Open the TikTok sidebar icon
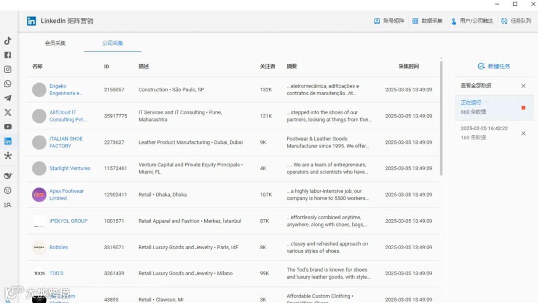The height and width of the screenshot is (303, 538). click(7, 40)
